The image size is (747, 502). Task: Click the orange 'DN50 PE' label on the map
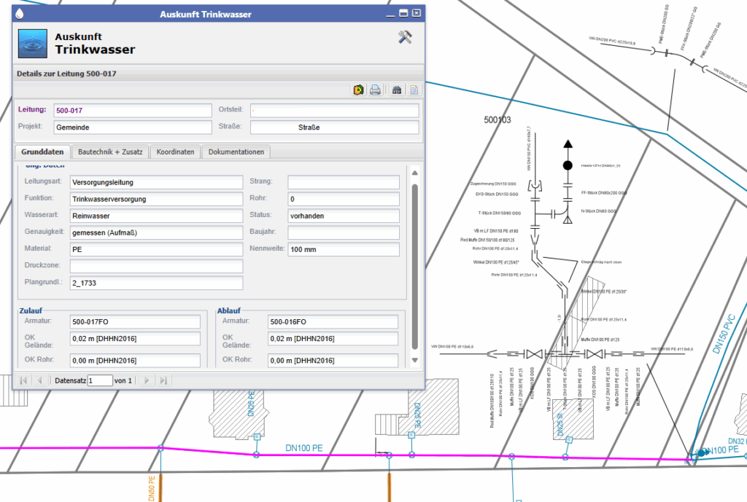[152, 488]
